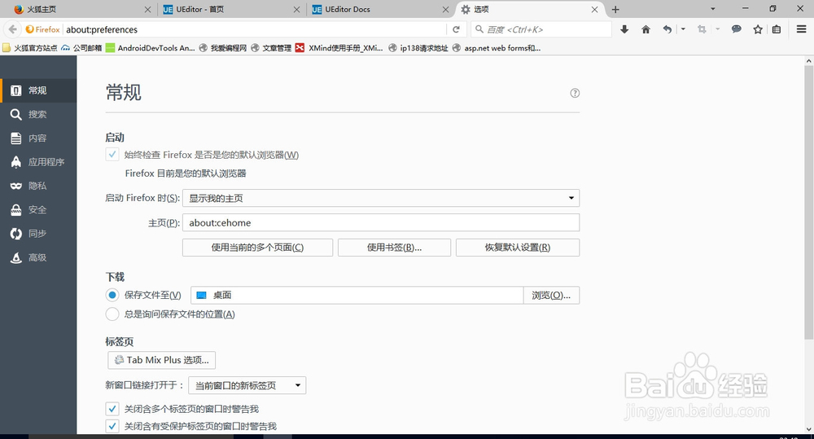Open the ip138请求地址 bookmark
This screenshot has height=439, width=814.
coord(418,48)
